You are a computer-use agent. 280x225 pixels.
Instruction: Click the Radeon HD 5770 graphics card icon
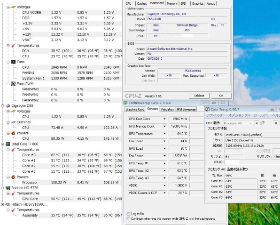pyautogui.click(x=8, y=188)
